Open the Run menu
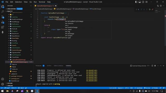The width and height of the screenshot is (166, 93). click(35, 2)
